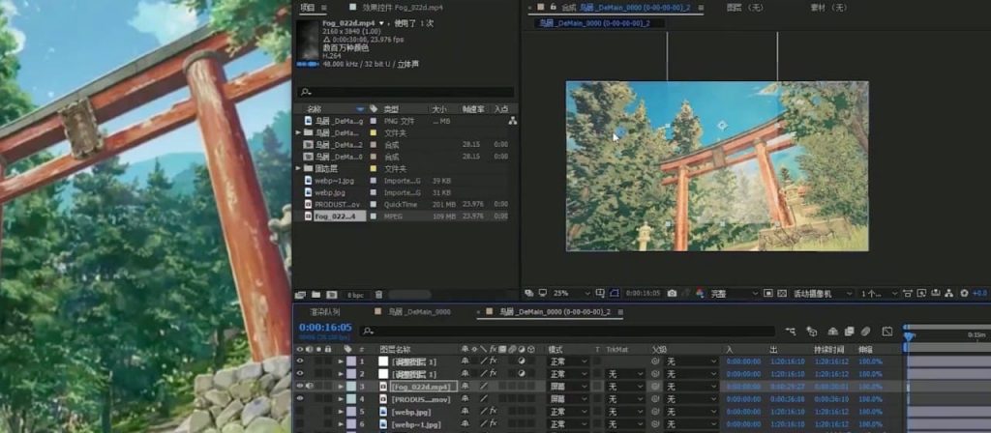Switch to the 鸟居_DeMain_0000 timeline tab
This screenshot has width=991, height=433.
[x=419, y=312]
